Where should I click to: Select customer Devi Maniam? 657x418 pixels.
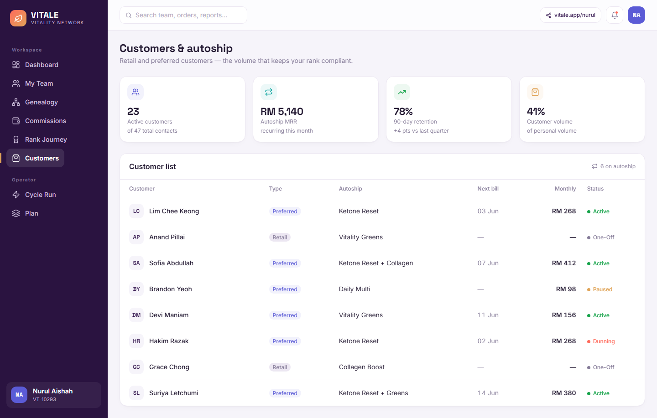click(169, 315)
